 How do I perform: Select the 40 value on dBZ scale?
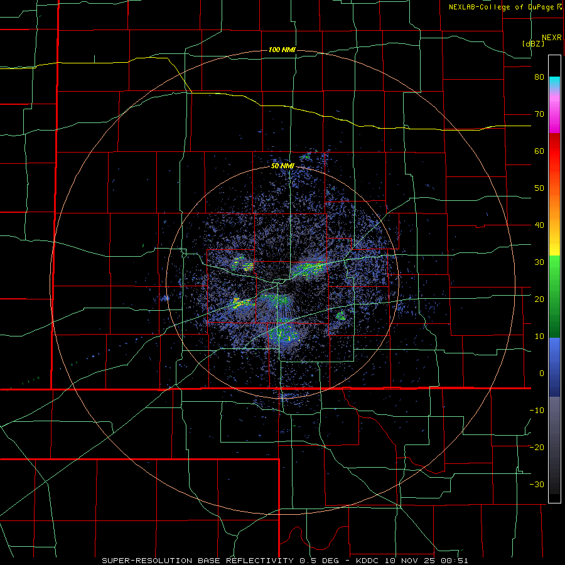pyautogui.click(x=539, y=225)
